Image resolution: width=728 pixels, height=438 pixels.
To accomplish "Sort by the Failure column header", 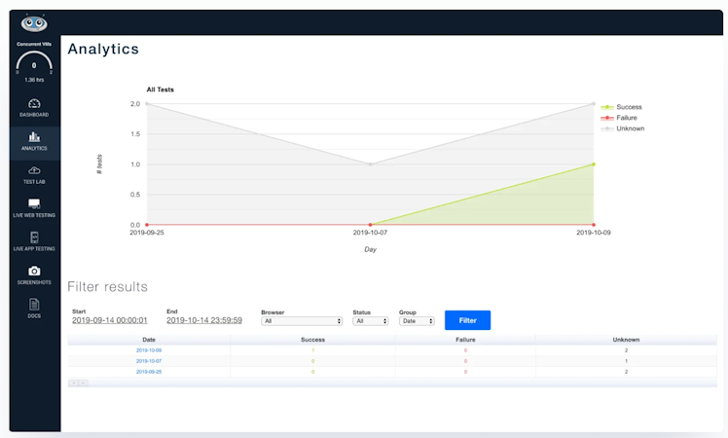I will [465, 340].
